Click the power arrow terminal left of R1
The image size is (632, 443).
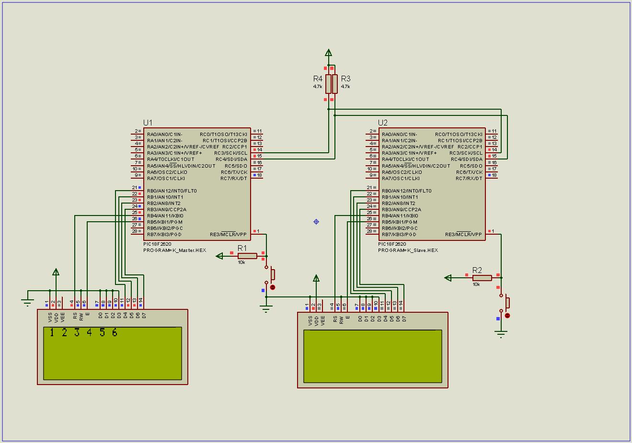[x=219, y=256]
